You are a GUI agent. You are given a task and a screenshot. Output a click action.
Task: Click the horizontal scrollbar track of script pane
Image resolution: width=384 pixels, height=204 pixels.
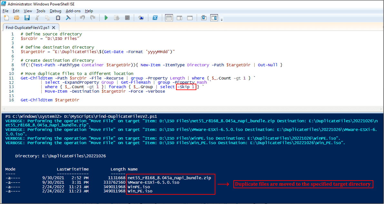tap(192, 109)
